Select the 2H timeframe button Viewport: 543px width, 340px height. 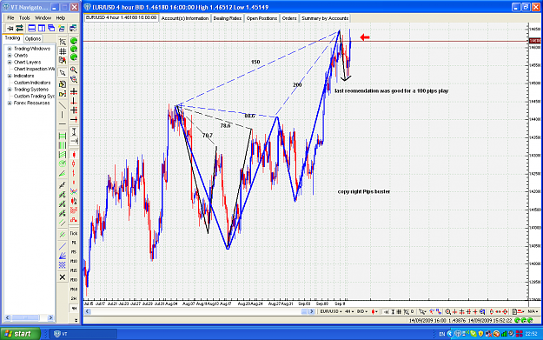[74, 298]
